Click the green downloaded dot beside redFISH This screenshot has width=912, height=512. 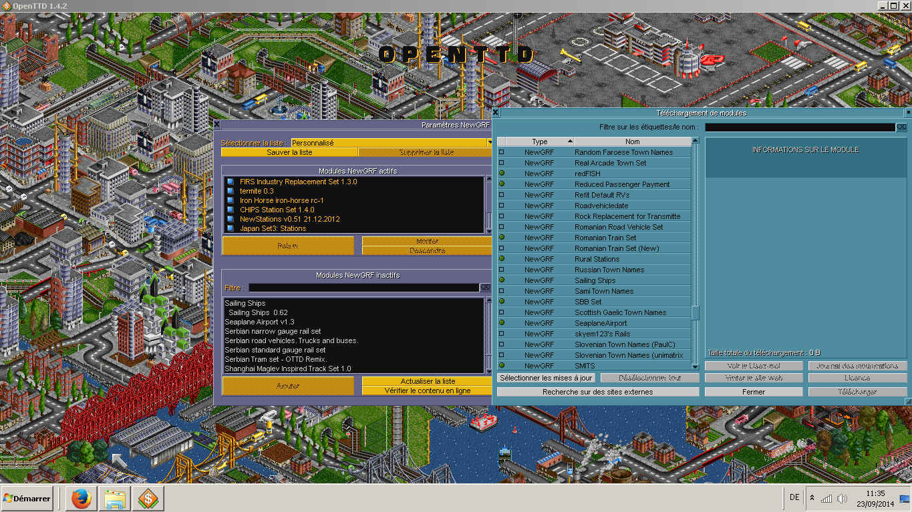click(502, 174)
